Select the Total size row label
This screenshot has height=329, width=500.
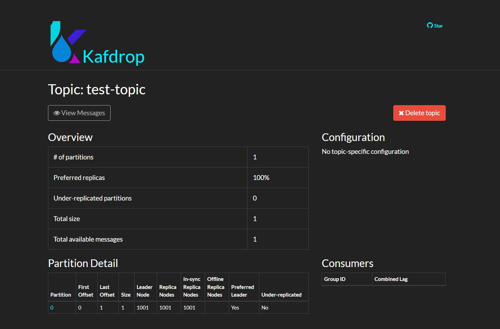point(67,219)
